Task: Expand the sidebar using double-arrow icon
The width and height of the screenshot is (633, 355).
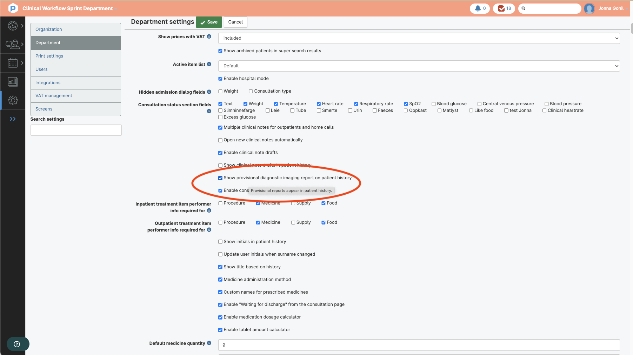Action: coord(13,119)
